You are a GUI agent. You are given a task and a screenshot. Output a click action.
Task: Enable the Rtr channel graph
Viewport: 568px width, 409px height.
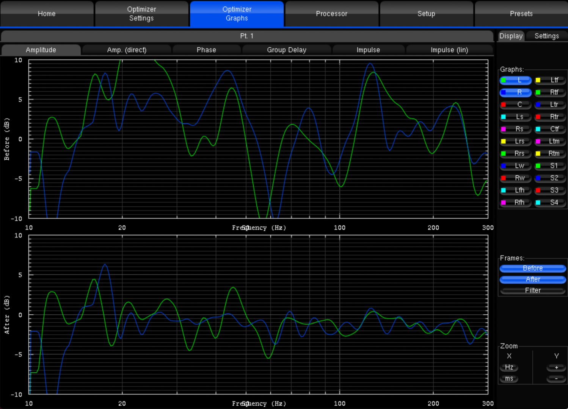click(x=550, y=117)
